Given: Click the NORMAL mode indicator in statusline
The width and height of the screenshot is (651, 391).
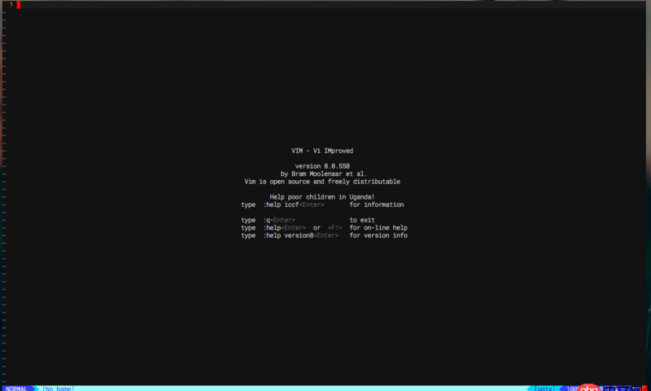Looking at the screenshot, I should [x=16, y=389].
